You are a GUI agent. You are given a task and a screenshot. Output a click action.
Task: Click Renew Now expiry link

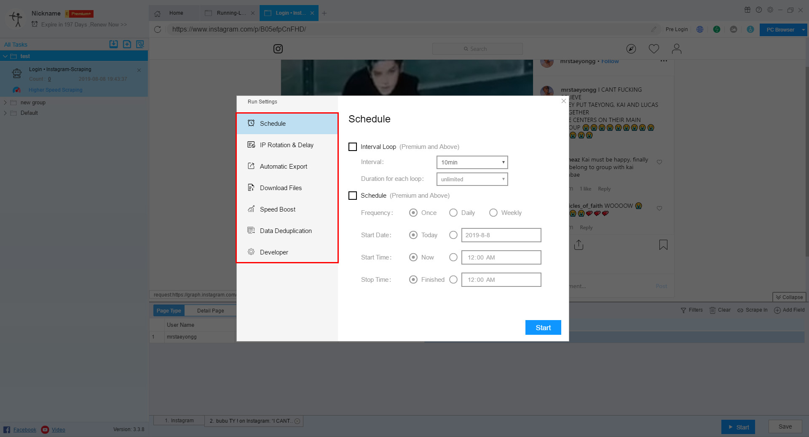(108, 25)
